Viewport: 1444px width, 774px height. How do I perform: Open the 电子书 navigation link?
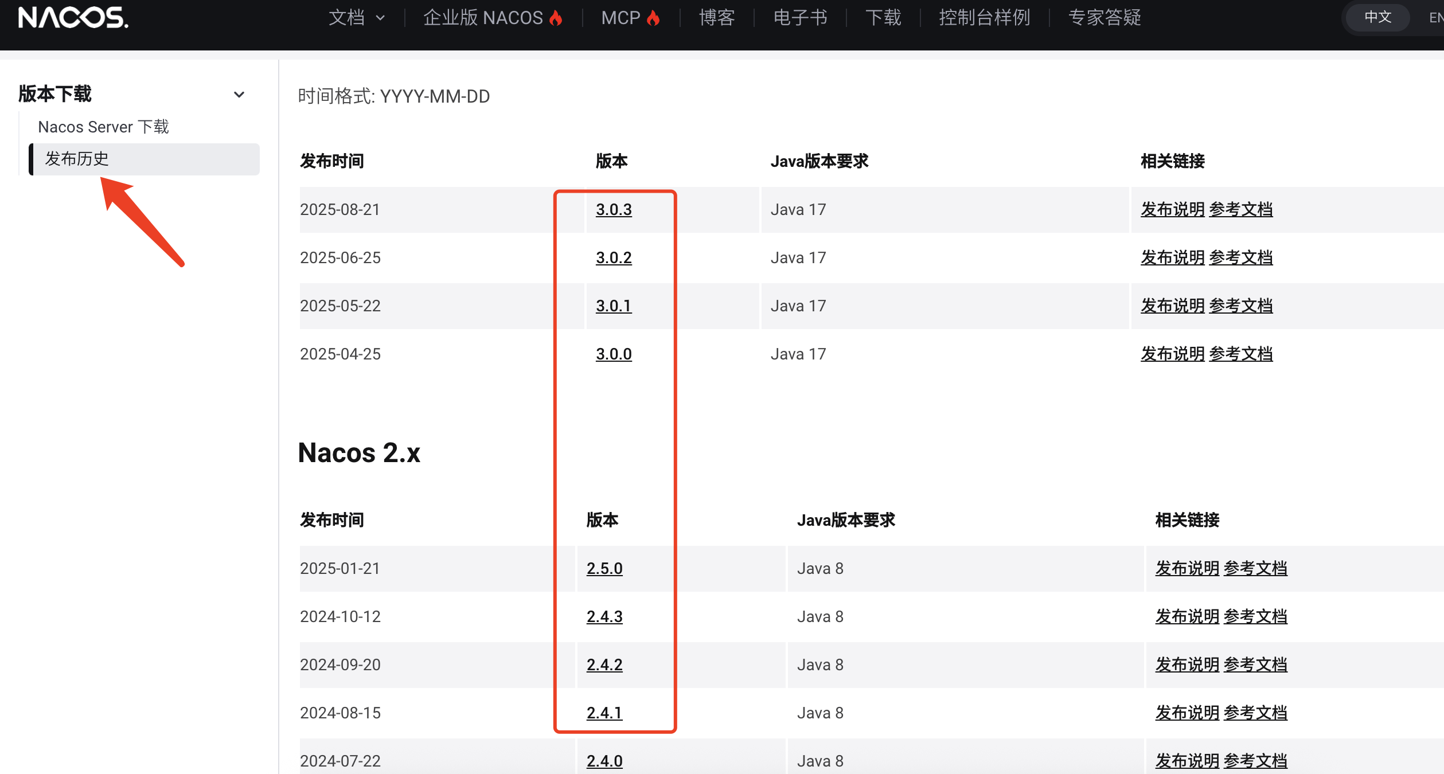point(799,17)
